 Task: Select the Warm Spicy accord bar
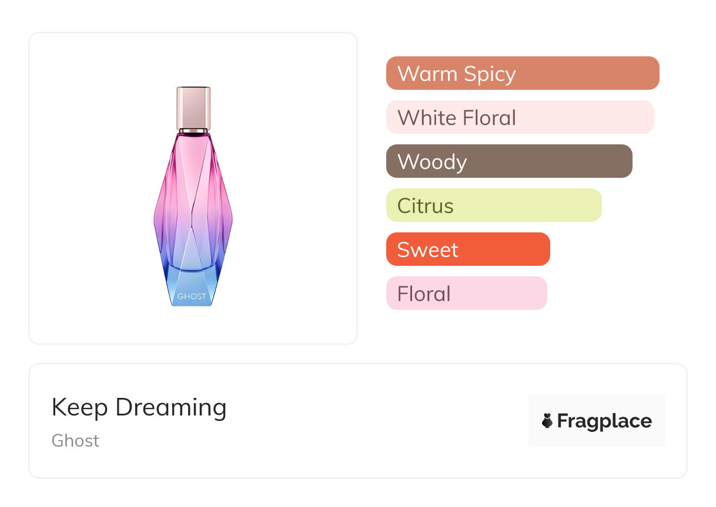pyautogui.click(x=522, y=73)
